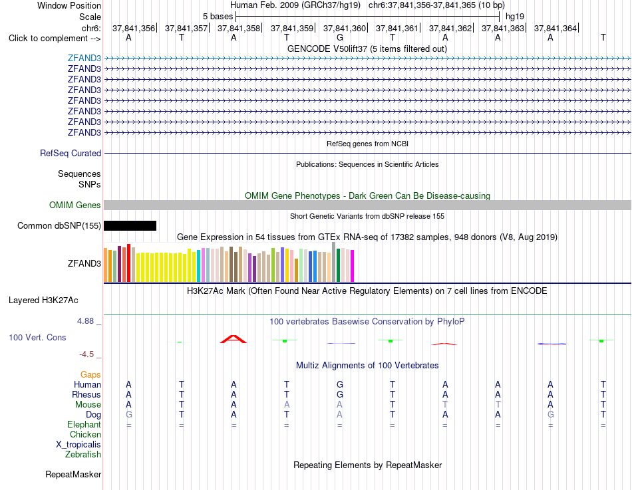Click the dark green bar in GTEx chart

point(338,265)
